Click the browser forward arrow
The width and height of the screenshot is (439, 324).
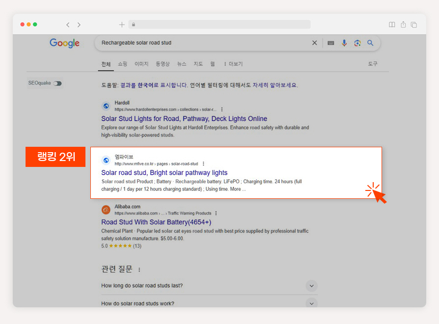click(79, 25)
